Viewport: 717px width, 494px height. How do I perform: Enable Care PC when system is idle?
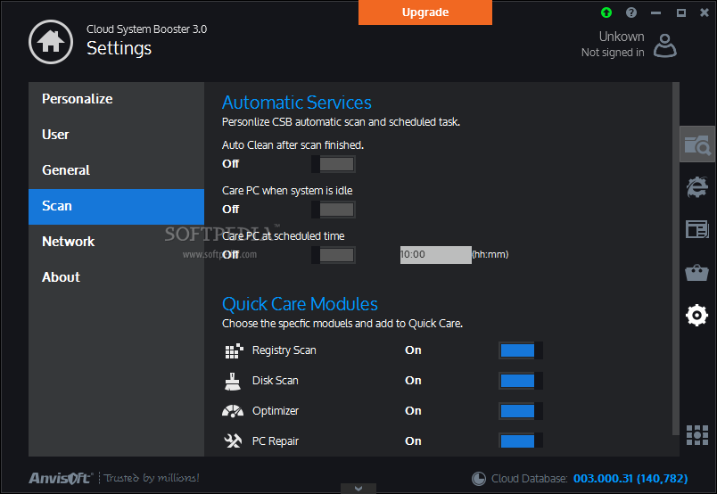(x=334, y=210)
